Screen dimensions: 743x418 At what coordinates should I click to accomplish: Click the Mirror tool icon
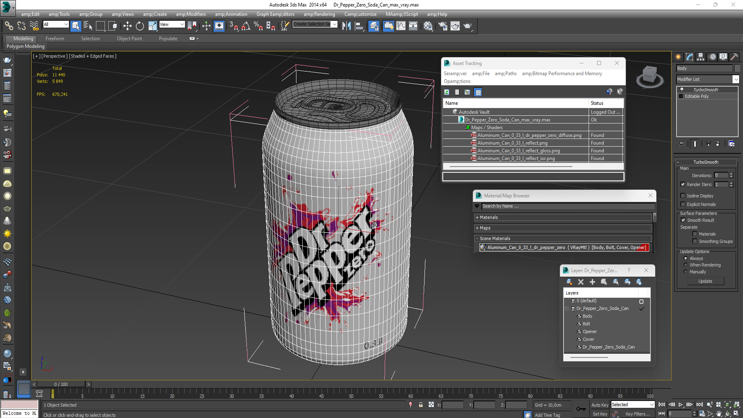[x=346, y=26]
